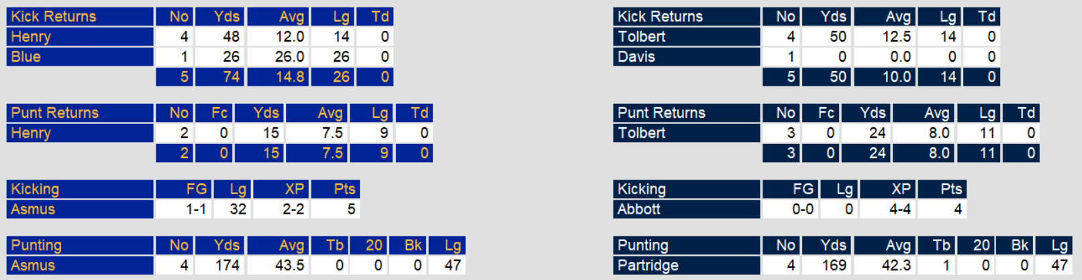
Task: Click Tolbert in the right Punt Returns table
Action: 642,133
